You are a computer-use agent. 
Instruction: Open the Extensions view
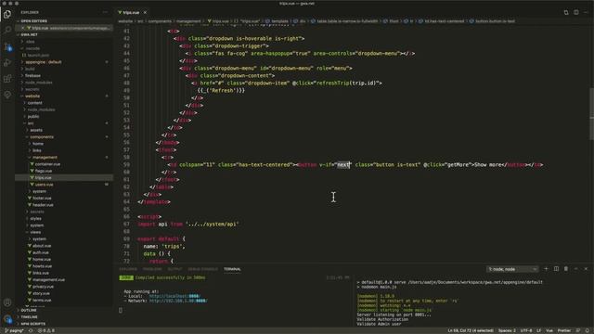[x=7, y=79]
